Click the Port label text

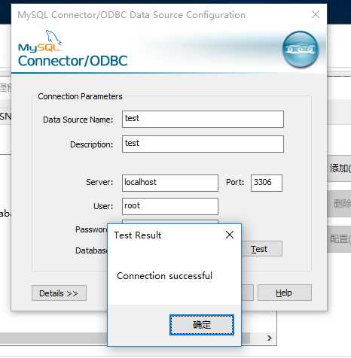pos(235,182)
